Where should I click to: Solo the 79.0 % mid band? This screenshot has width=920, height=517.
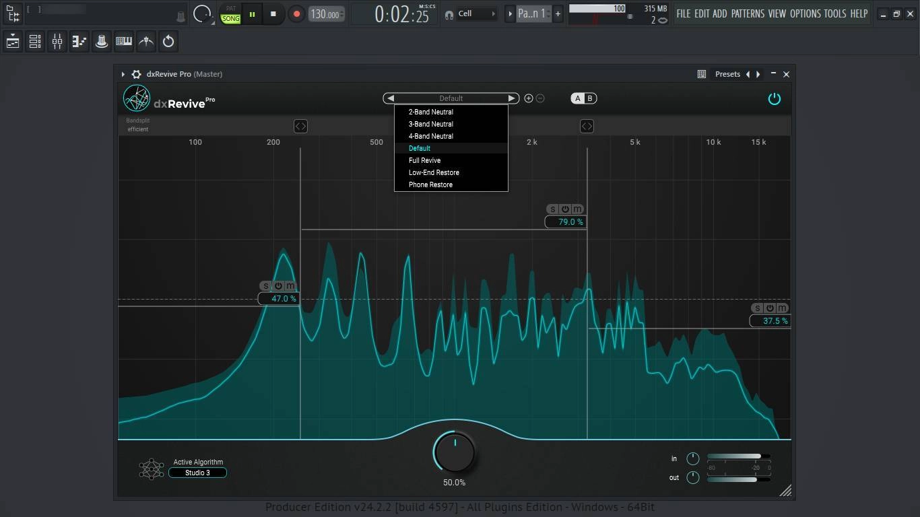553,209
